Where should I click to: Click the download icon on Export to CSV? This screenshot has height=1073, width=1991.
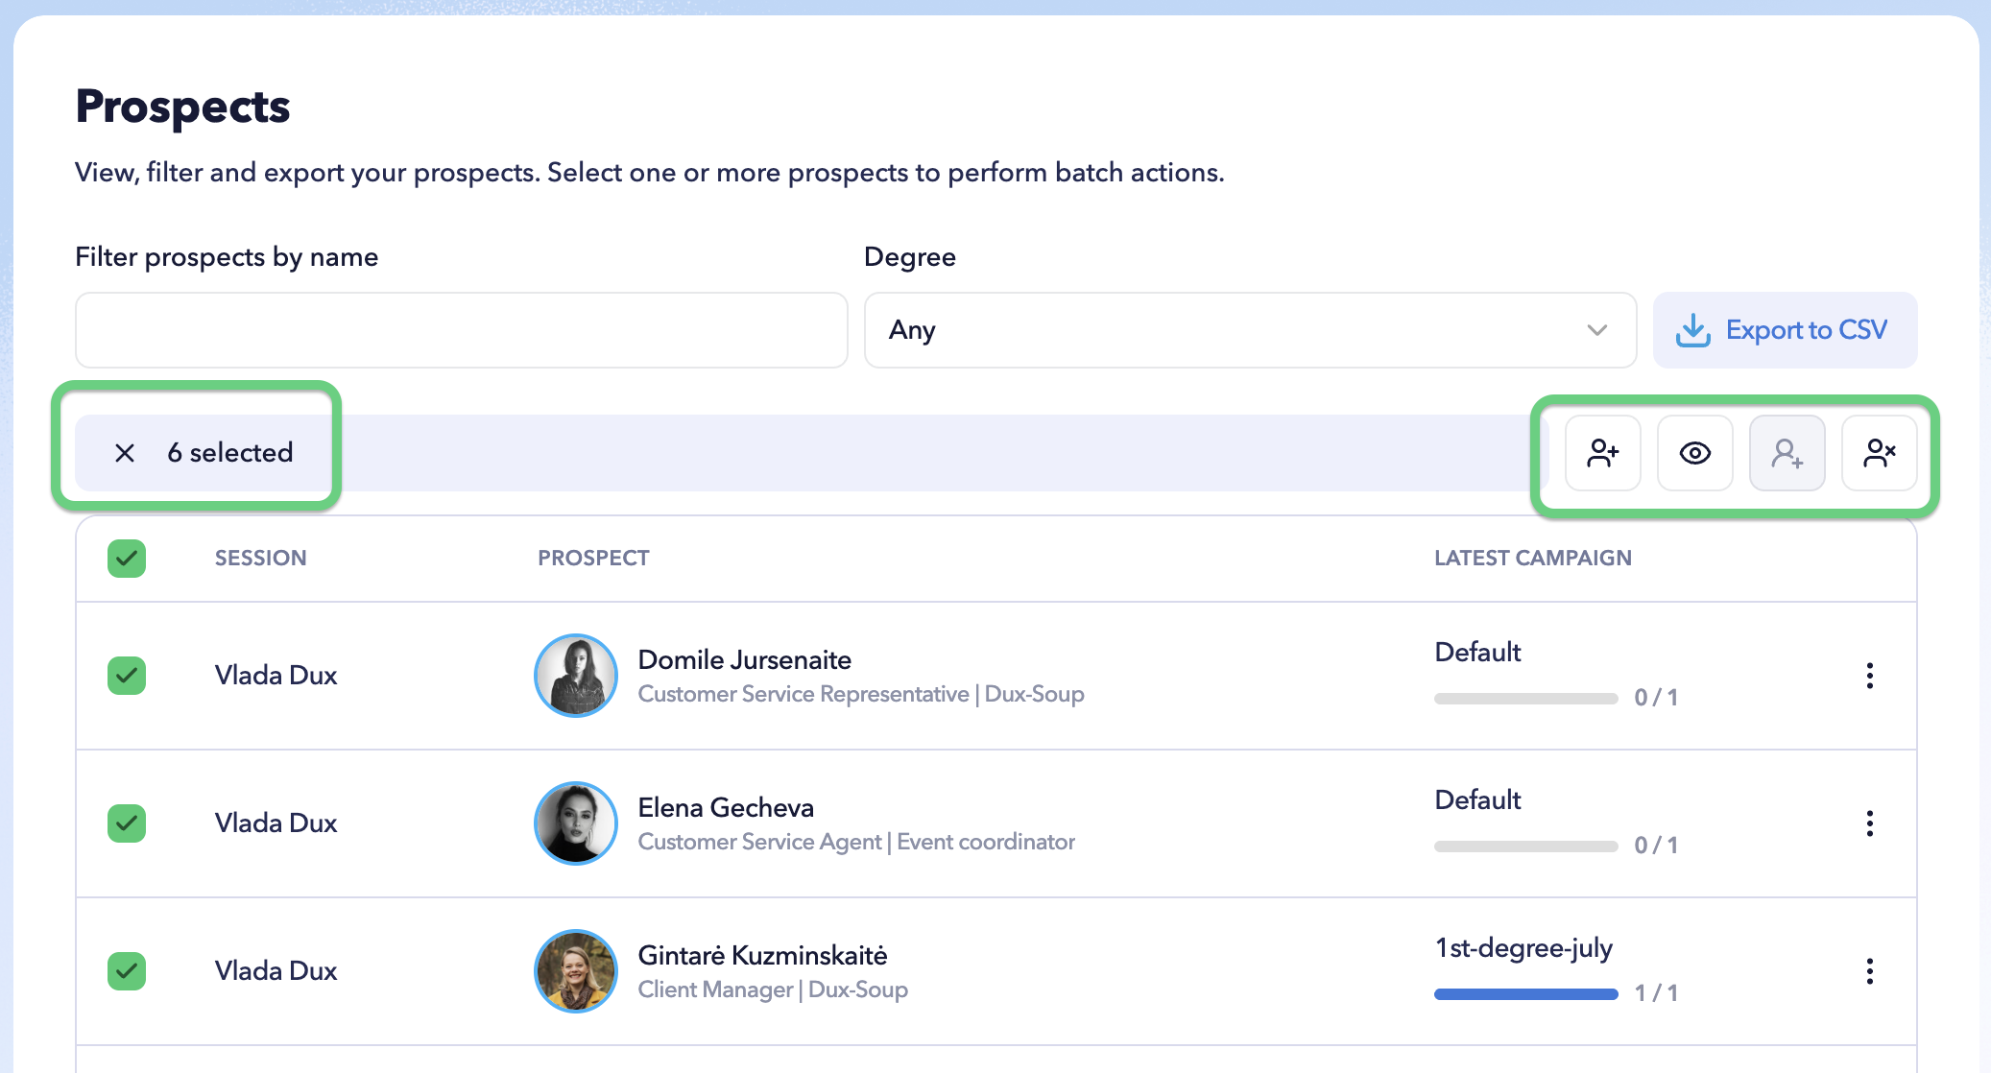1693,330
